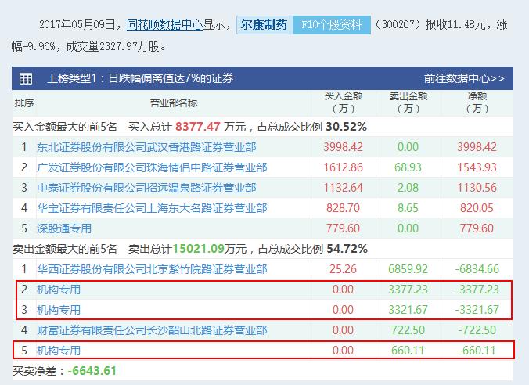This screenshot has width=529, height=385.
Task: Click sell amount 722.50 cell
Action: point(408,330)
